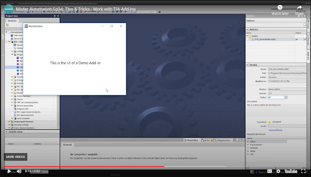Expand Local modules node
Image resolution: width=311 pixels, height=177 pixels.
[12, 118]
